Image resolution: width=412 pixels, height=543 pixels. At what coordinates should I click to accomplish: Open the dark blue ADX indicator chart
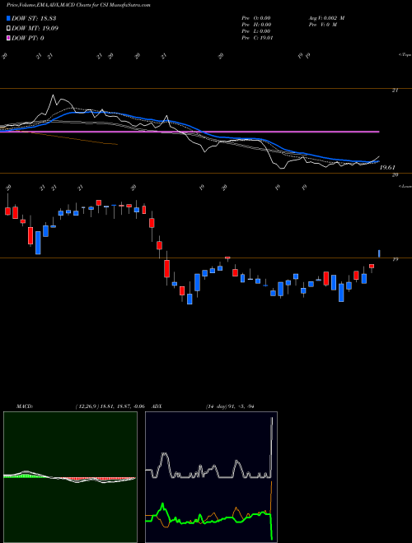point(211,477)
